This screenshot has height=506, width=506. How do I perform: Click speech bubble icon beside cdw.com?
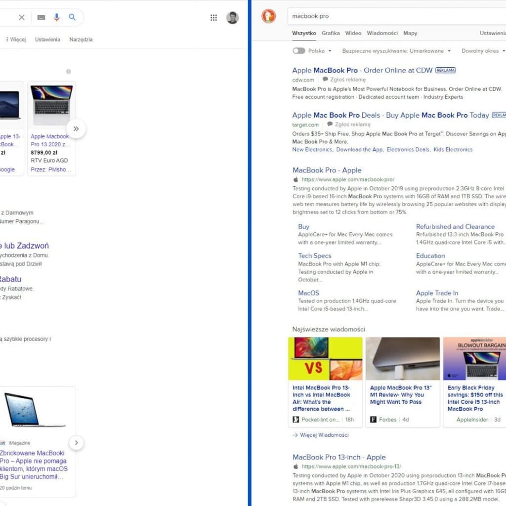pos(325,80)
